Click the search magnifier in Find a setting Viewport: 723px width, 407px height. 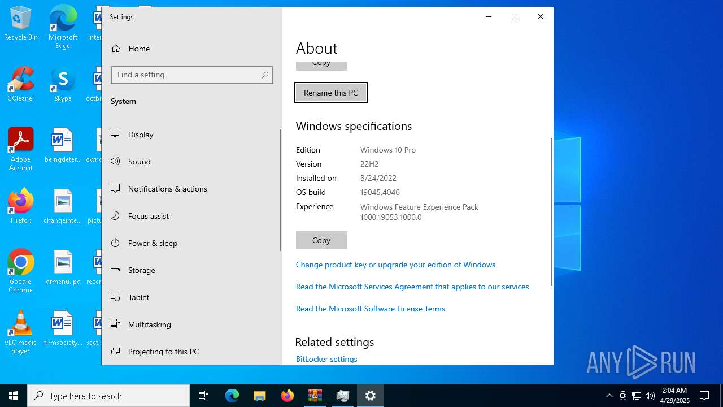tap(265, 75)
